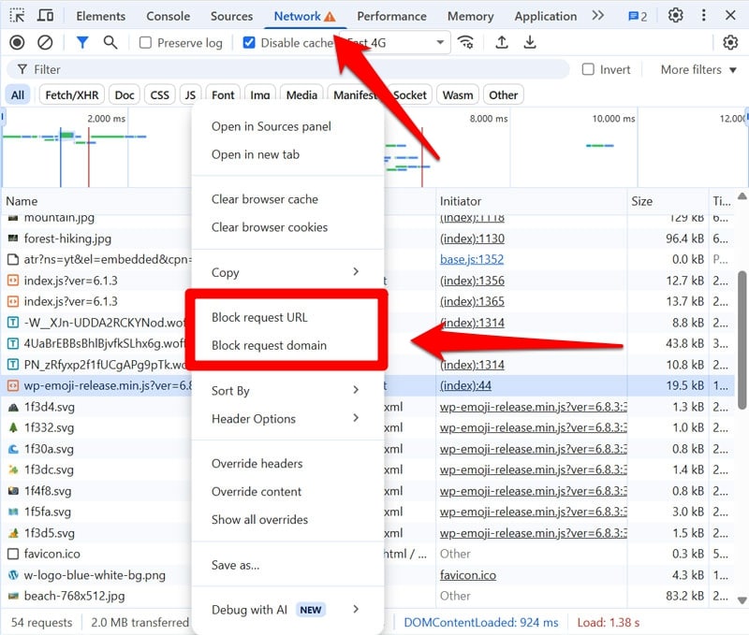Clear the network log with the clear icon
The width and height of the screenshot is (749, 635).
pyautogui.click(x=45, y=42)
